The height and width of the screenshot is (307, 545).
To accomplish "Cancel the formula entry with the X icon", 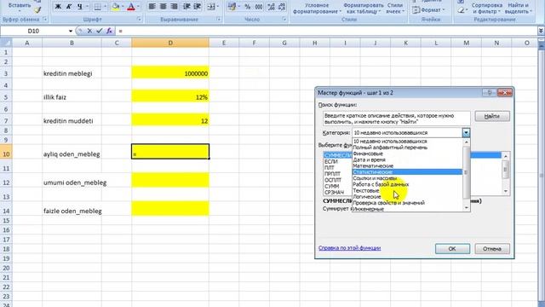I will coord(89,31).
